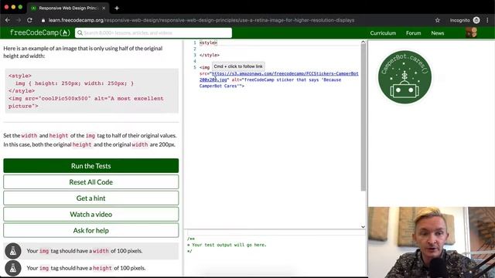
Task: Focus the freeCodeCamp search field
Action: point(153,32)
